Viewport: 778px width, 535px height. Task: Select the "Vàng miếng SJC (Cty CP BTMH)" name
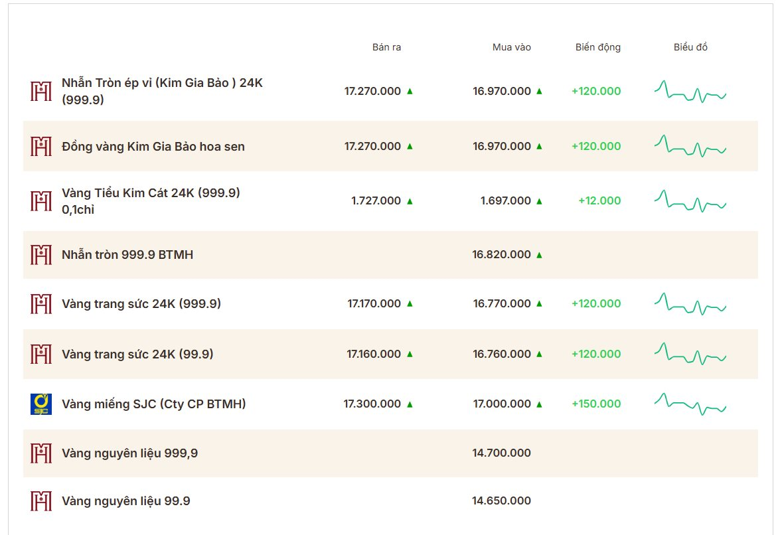click(x=154, y=404)
